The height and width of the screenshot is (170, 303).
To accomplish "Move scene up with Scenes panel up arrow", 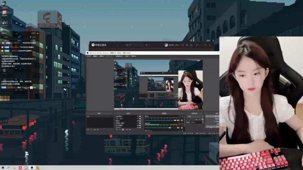I will click(x=95, y=130).
